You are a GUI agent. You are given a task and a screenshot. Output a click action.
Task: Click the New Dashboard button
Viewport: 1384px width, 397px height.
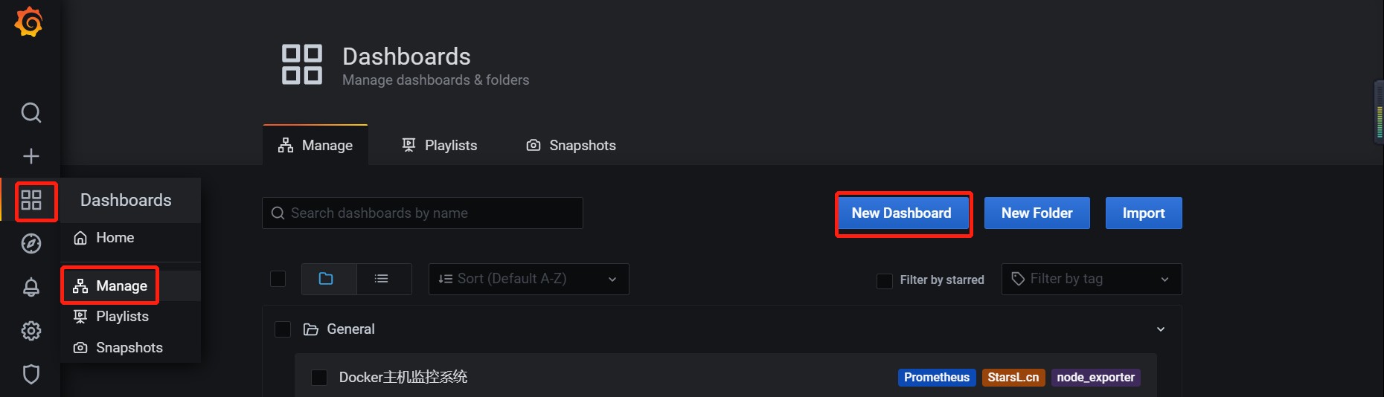pyautogui.click(x=901, y=213)
